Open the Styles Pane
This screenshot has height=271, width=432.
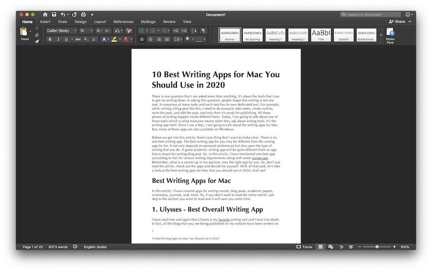tap(390, 35)
